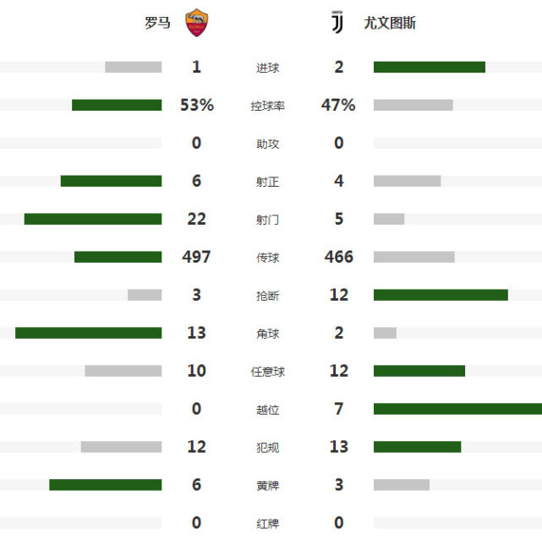The image size is (542, 539).
Task: Click the Juventus club logo
Action: pos(337,22)
